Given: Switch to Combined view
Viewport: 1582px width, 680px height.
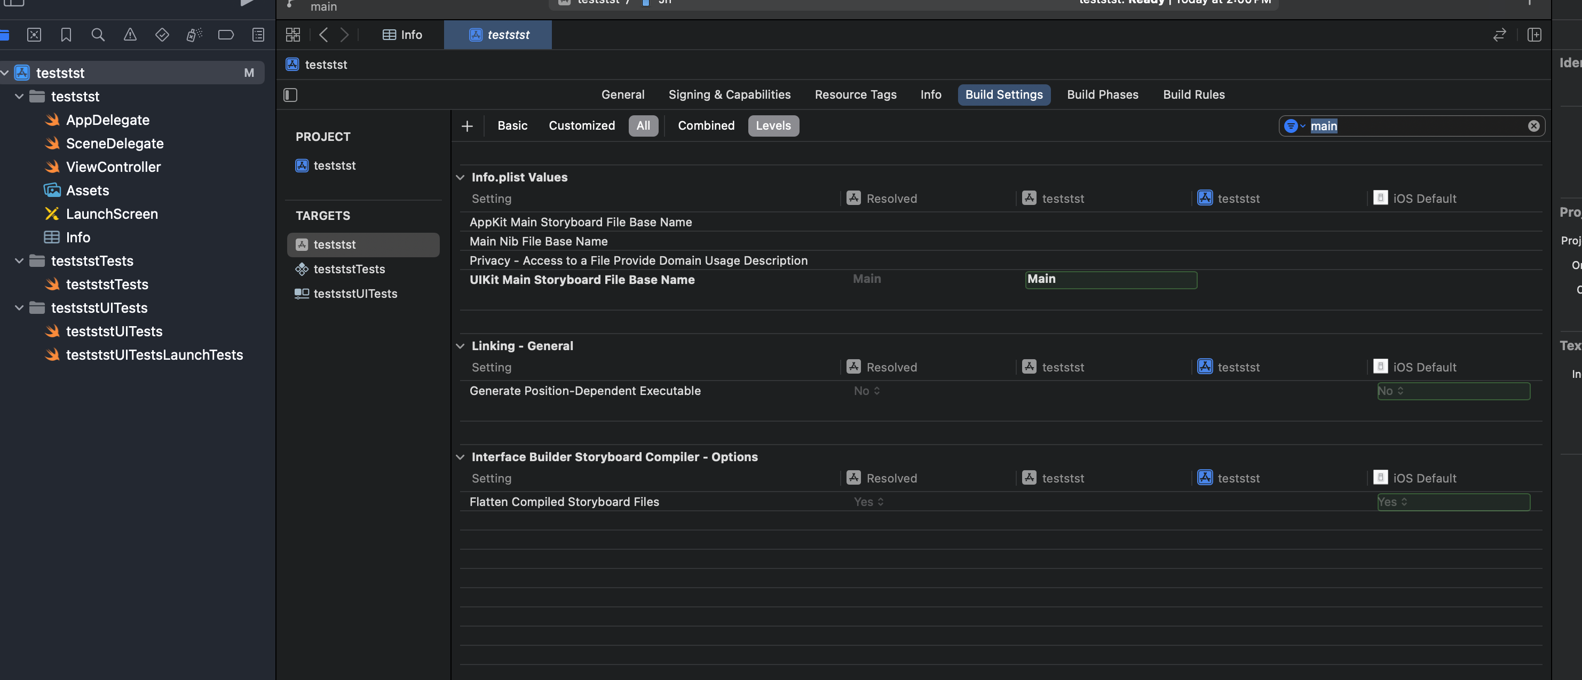Looking at the screenshot, I should pos(706,125).
